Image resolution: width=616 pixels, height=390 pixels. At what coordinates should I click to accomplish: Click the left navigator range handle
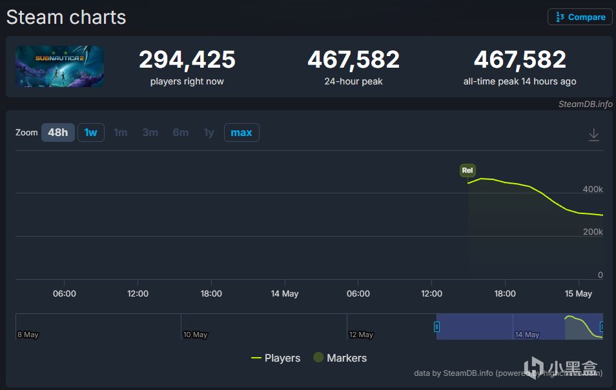436,326
